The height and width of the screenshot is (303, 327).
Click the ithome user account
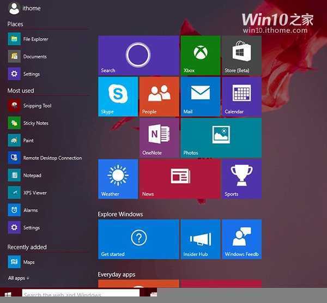coord(25,8)
